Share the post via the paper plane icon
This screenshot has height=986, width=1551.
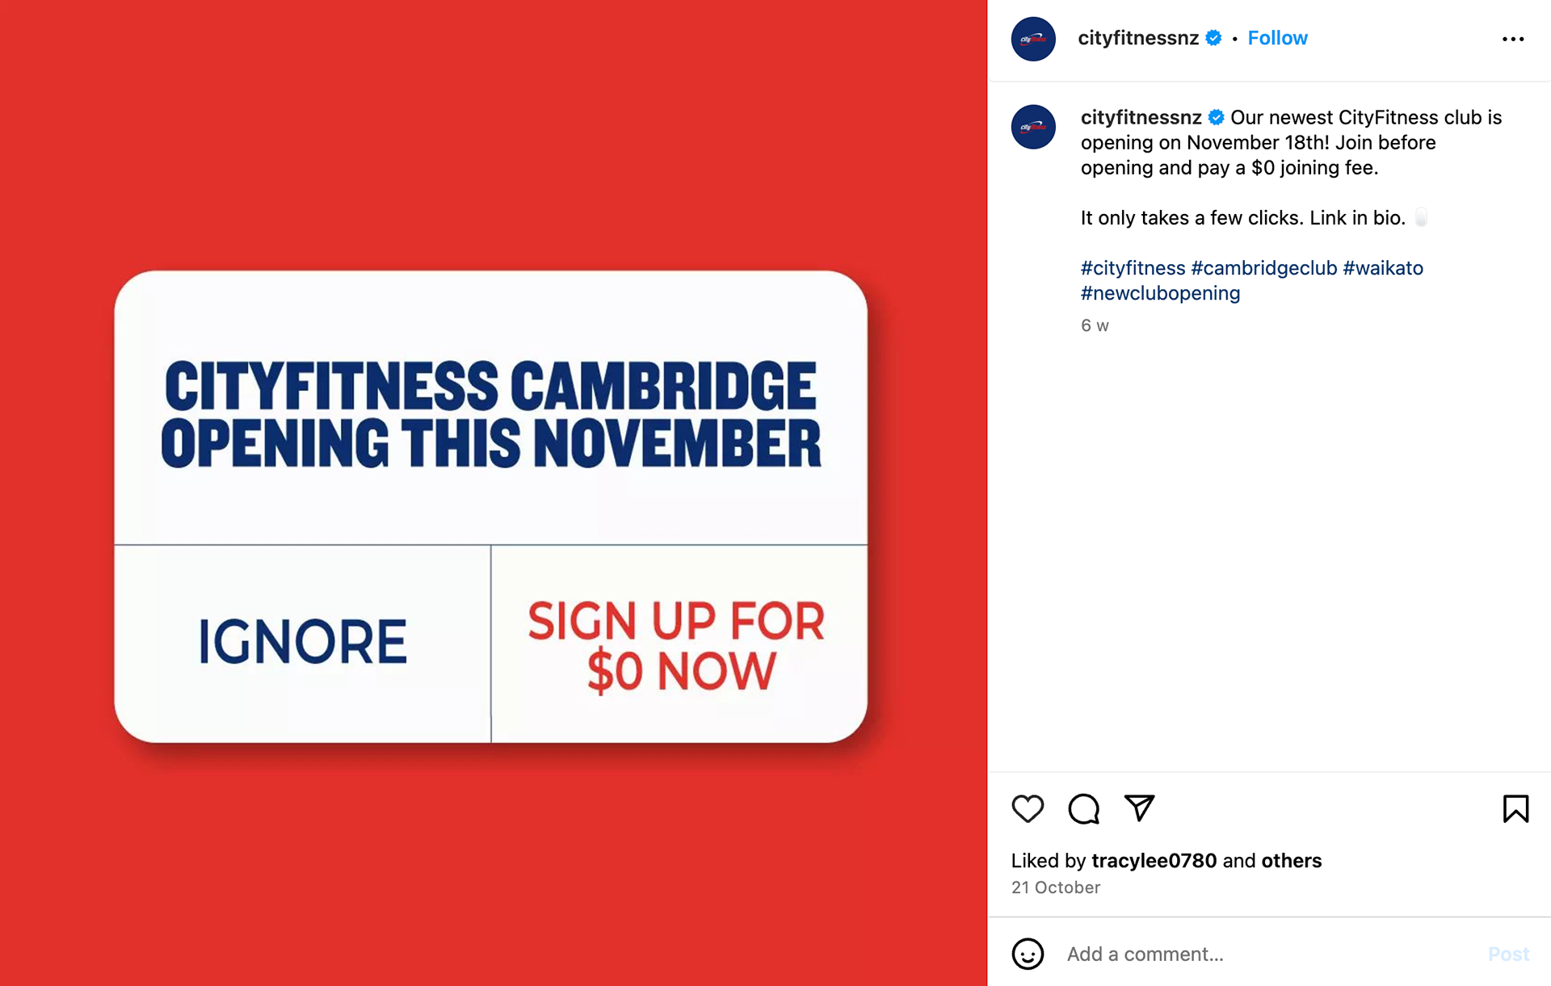point(1139,808)
